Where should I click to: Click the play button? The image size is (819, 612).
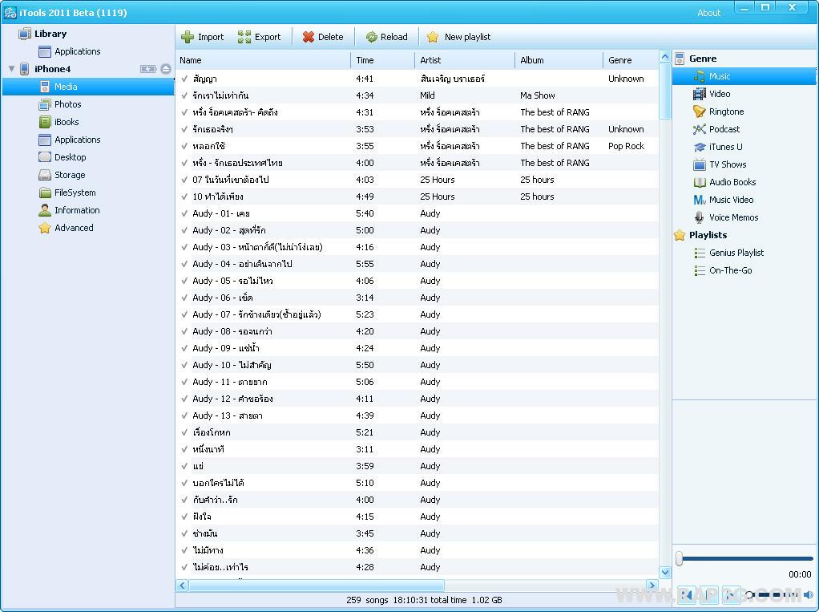[708, 594]
